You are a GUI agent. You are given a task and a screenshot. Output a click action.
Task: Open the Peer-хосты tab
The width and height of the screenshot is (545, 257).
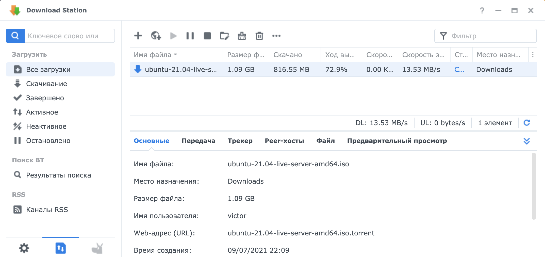(x=284, y=141)
